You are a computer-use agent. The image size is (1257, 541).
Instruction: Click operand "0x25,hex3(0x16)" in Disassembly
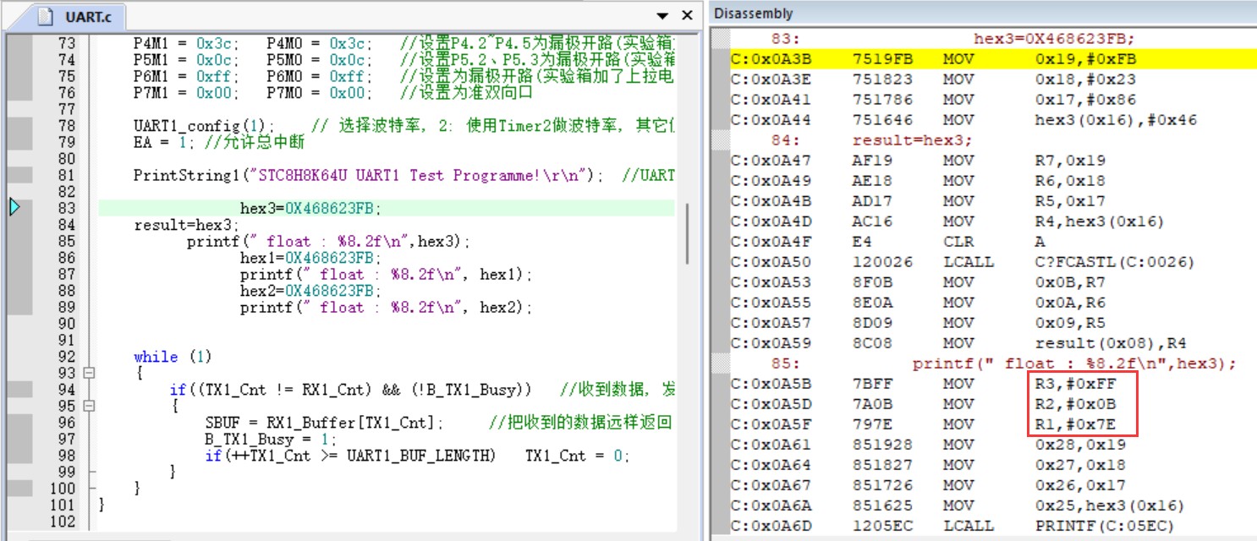coord(1110,505)
